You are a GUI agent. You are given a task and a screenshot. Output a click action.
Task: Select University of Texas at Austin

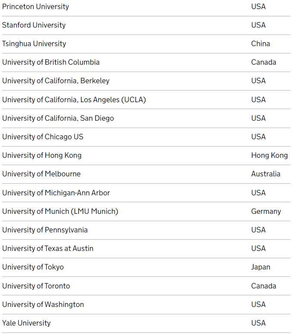click(48, 249)
